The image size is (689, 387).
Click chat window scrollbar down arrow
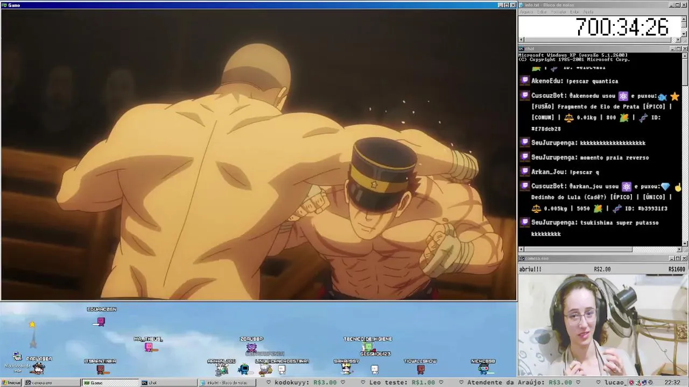tap(685, 243)
